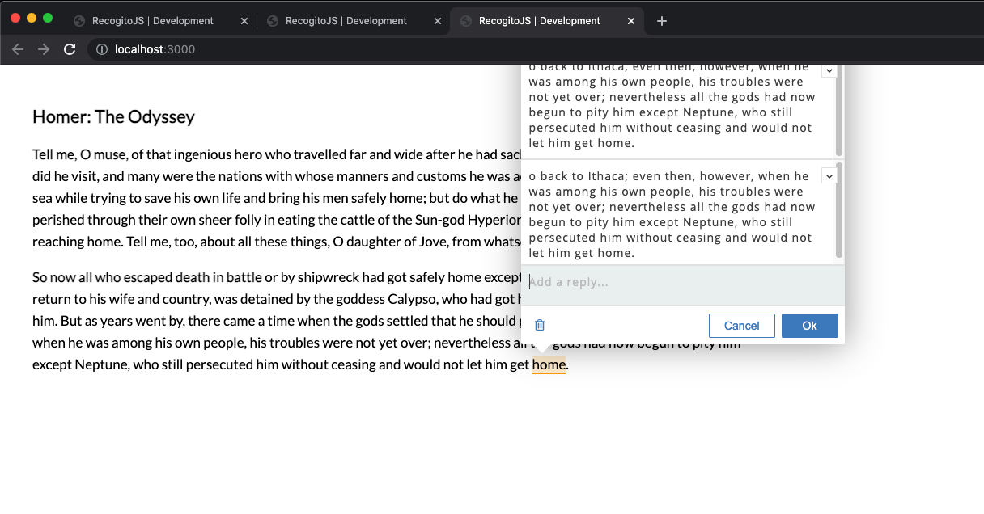The height and width of the screenshot is (514, 984).
Task: Click the favicon on the first RecogitoJS tab
Action: click(78, 20)
